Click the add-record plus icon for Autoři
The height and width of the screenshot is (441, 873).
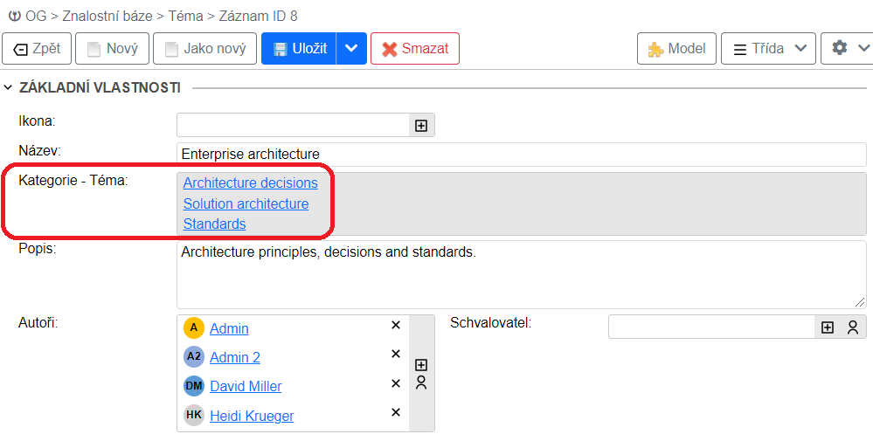click(421, 364)
